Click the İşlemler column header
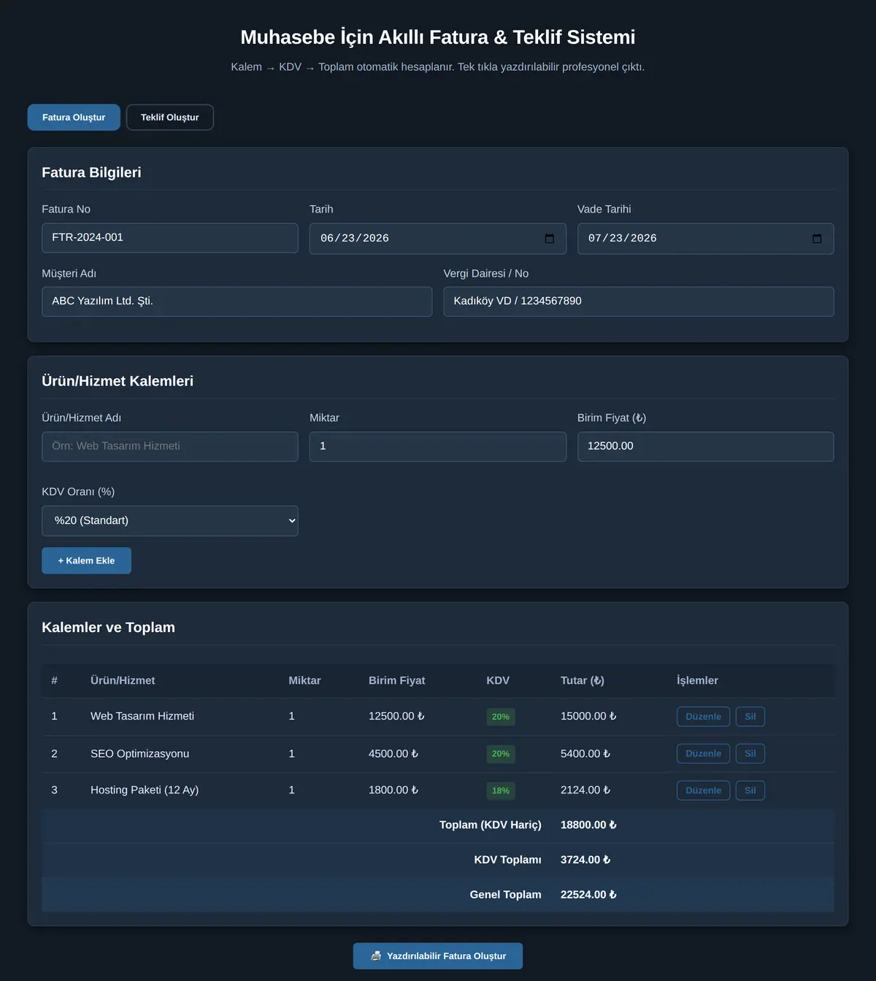The height and width of the screenshot is (981, 876). [697, 680]
